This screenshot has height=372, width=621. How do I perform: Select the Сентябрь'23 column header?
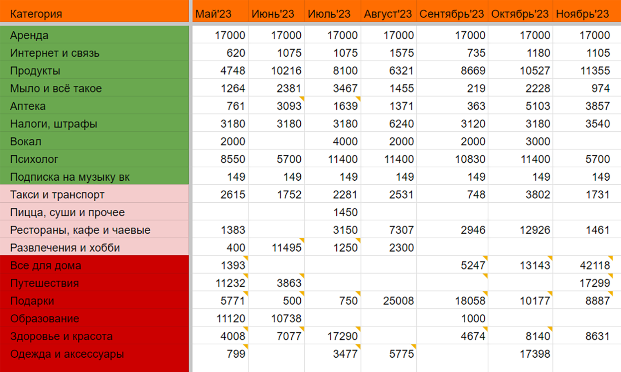452,11
